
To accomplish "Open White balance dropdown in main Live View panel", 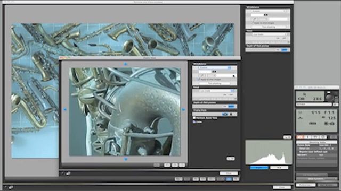I will pos(269,11).
